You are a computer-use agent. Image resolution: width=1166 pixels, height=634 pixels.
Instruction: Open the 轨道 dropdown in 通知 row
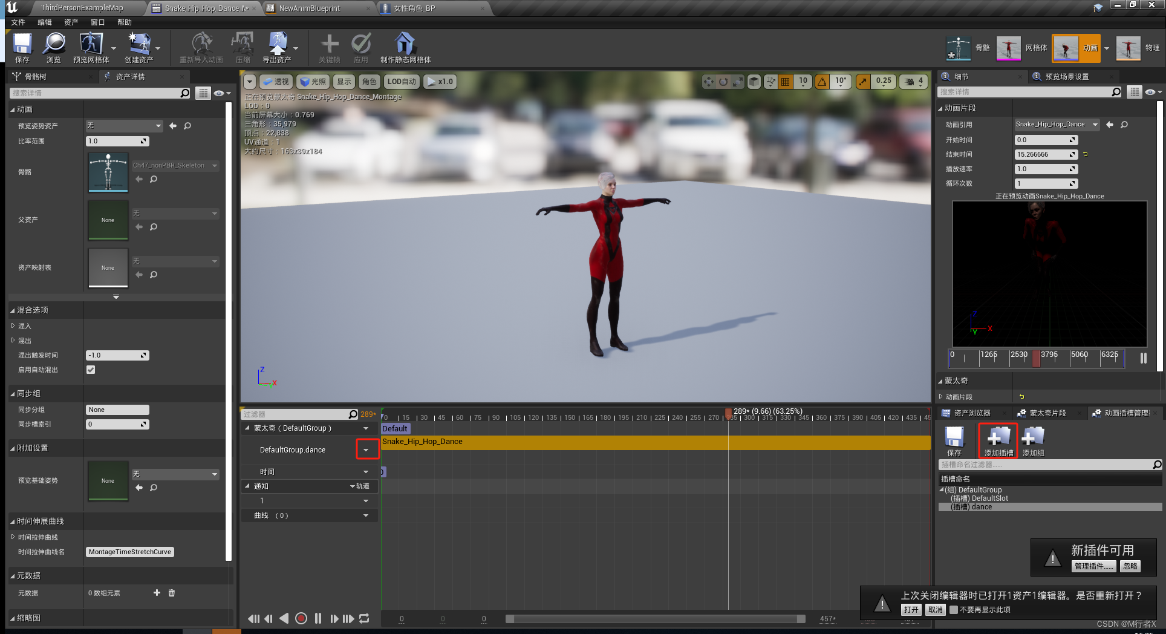pos(360,486)
